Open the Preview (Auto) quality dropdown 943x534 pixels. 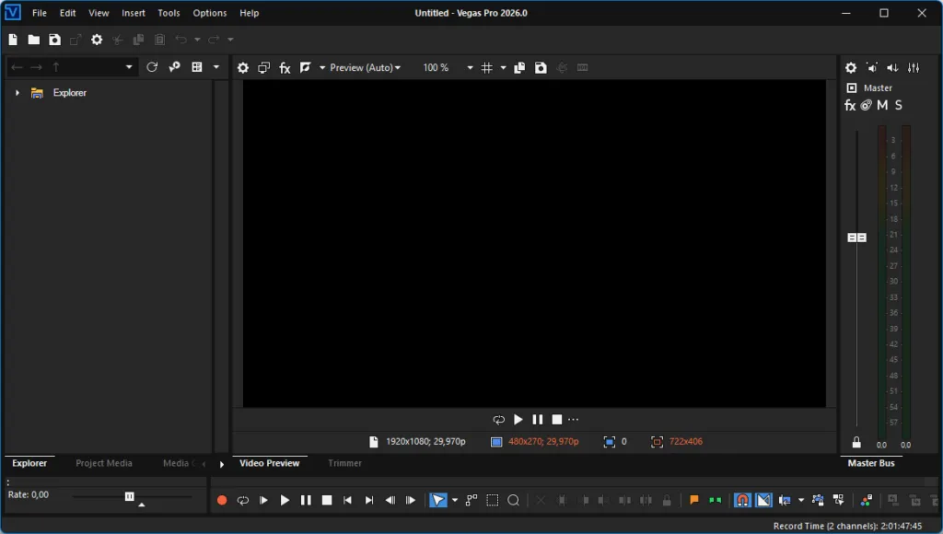pos(366,68)
